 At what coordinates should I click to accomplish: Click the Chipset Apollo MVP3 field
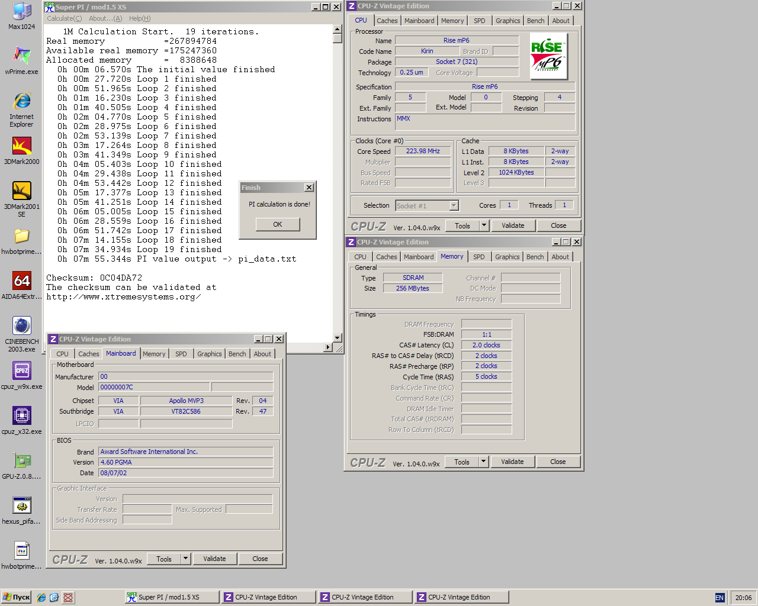(x=186, y=401)
